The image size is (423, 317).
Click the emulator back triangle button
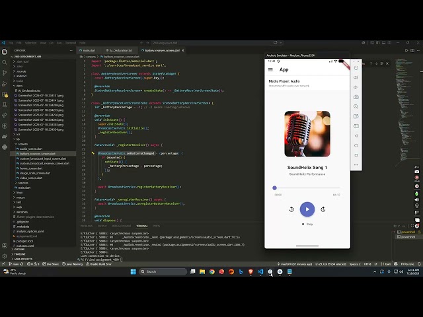[x=356, y=136]
